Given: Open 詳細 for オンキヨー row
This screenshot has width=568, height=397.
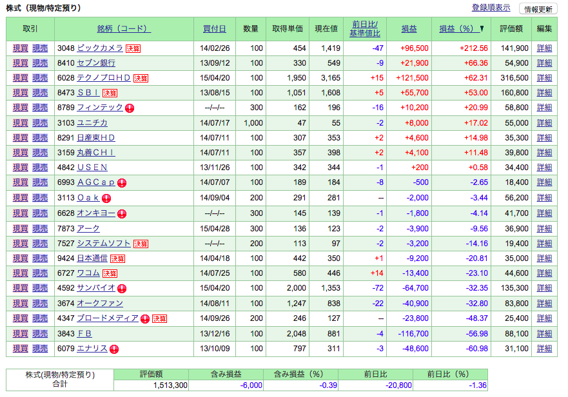Looking at the screenshot, I should 544,213.
